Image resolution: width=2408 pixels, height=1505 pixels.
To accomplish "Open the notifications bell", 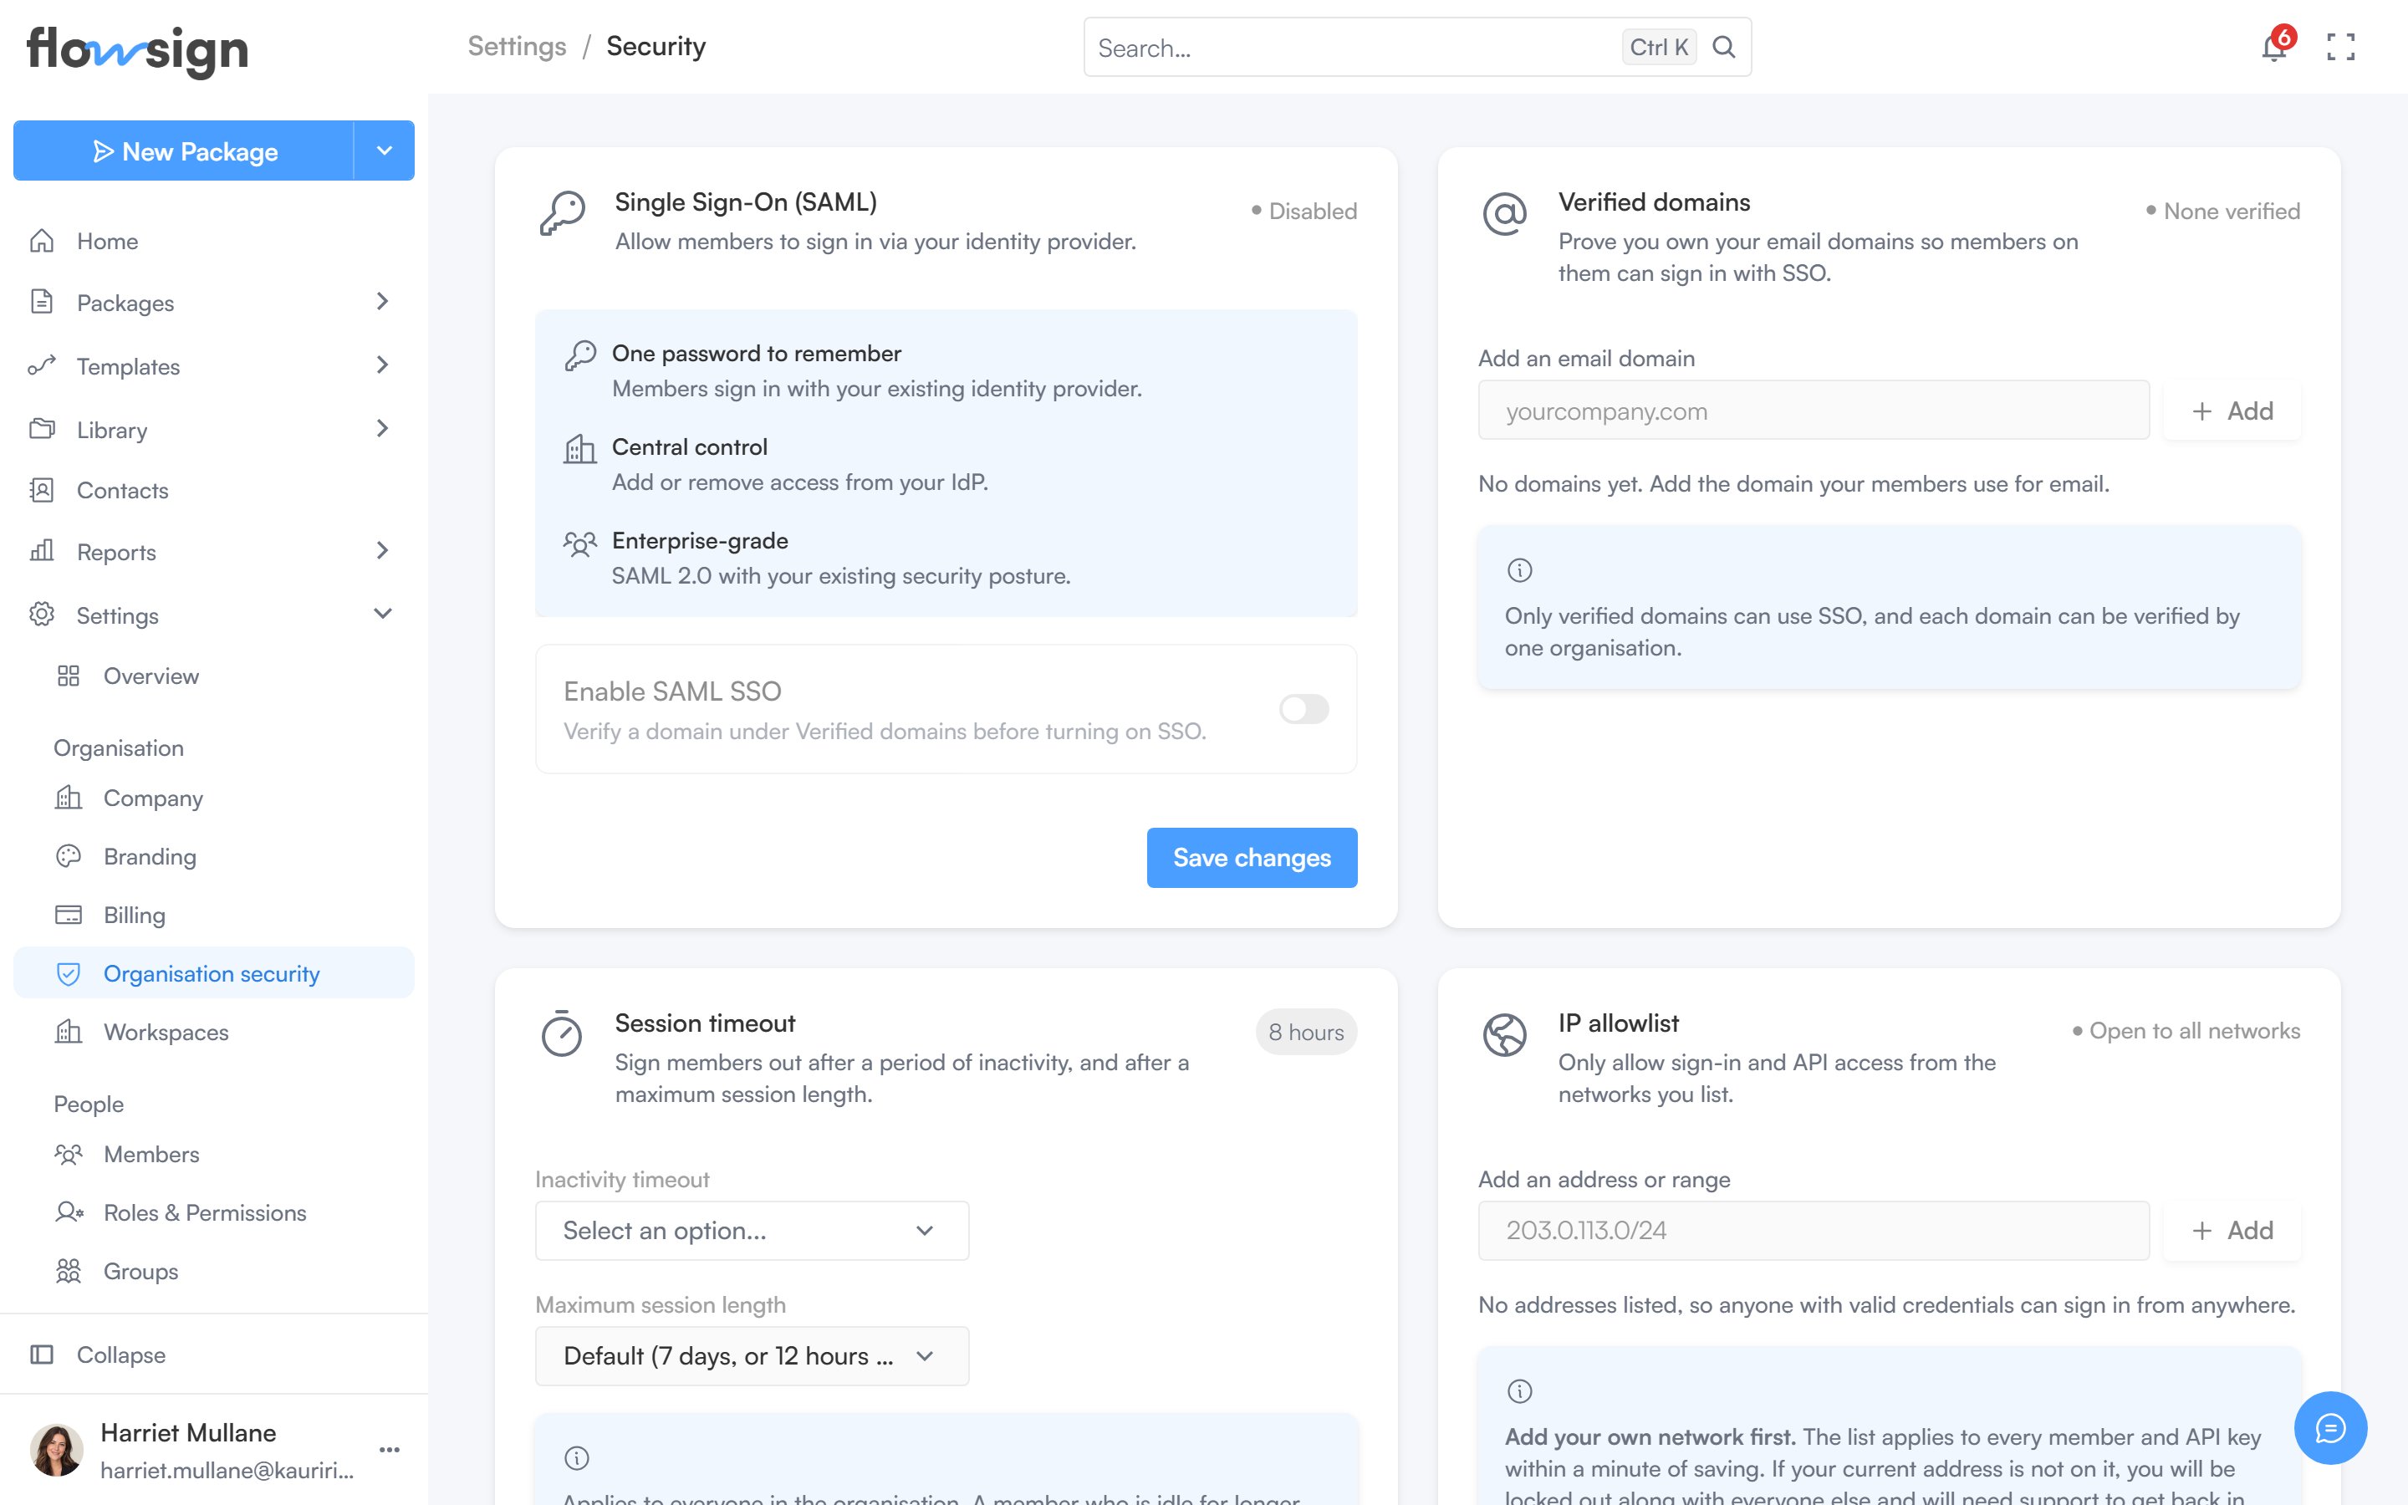I will [x=2273, y=47].
